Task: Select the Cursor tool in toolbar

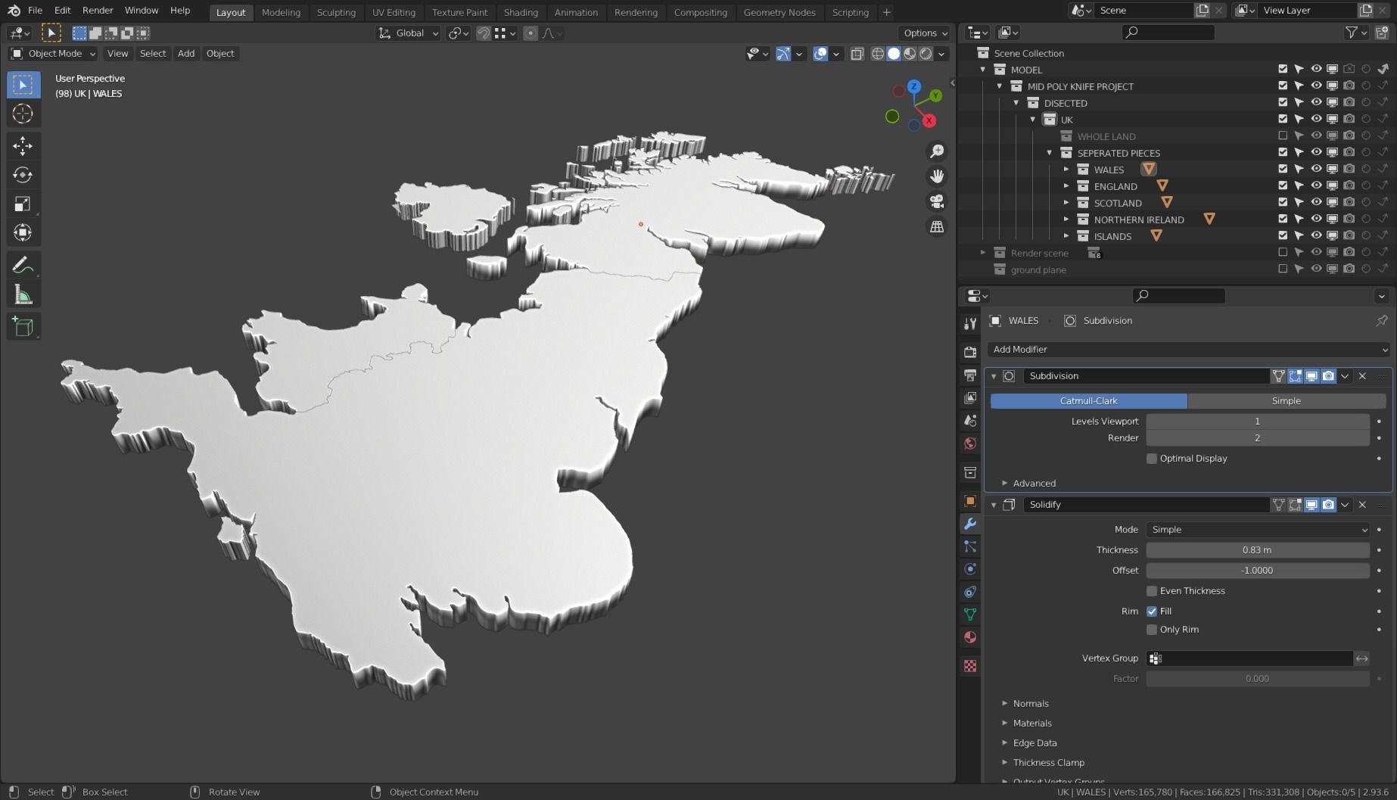Action: [23, 114]
